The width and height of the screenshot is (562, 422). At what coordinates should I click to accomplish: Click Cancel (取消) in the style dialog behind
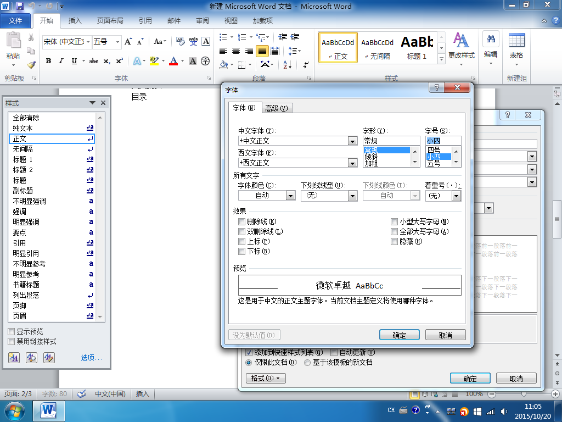[x=516, y=378]
